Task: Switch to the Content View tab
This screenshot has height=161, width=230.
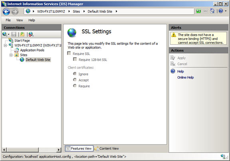Action: pyautogui.click(x=107, y=149)
